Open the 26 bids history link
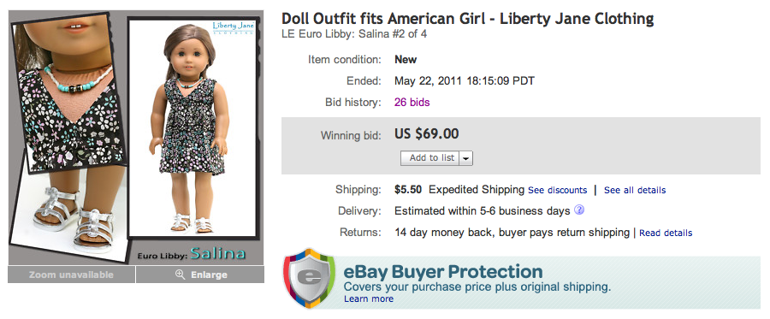Screen dimensions: 770x319 point(412,103)
